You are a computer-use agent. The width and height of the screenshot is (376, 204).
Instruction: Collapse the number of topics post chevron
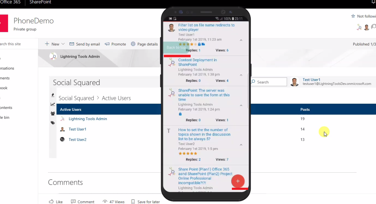coord(241,145)
